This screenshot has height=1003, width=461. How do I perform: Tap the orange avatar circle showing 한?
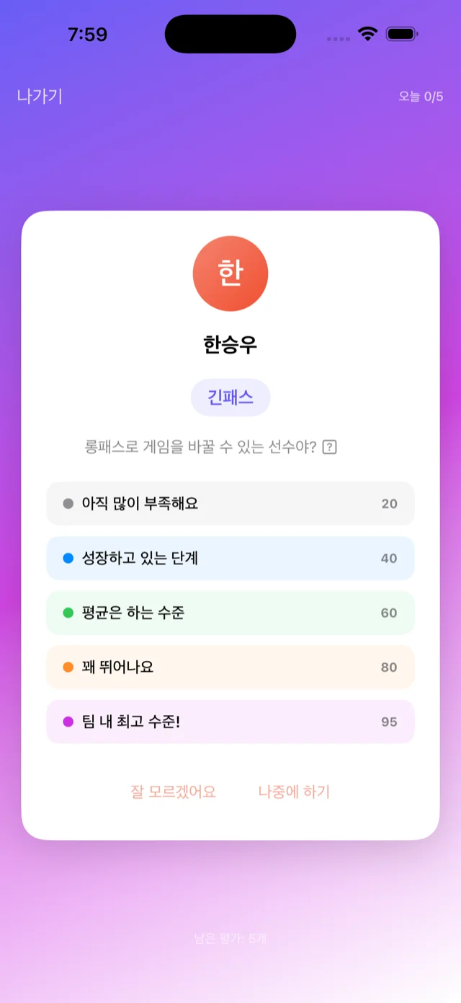(x=230, y=274)
